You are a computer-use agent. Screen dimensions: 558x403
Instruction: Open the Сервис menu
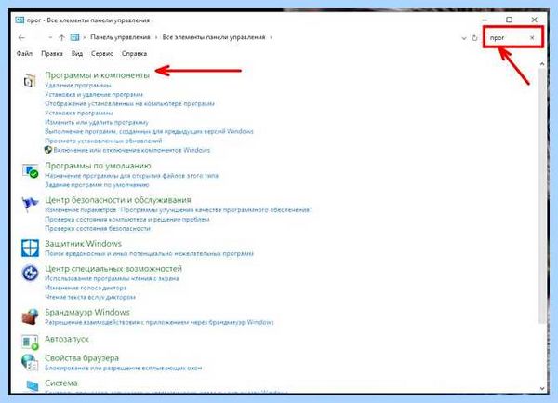(101, 53)
